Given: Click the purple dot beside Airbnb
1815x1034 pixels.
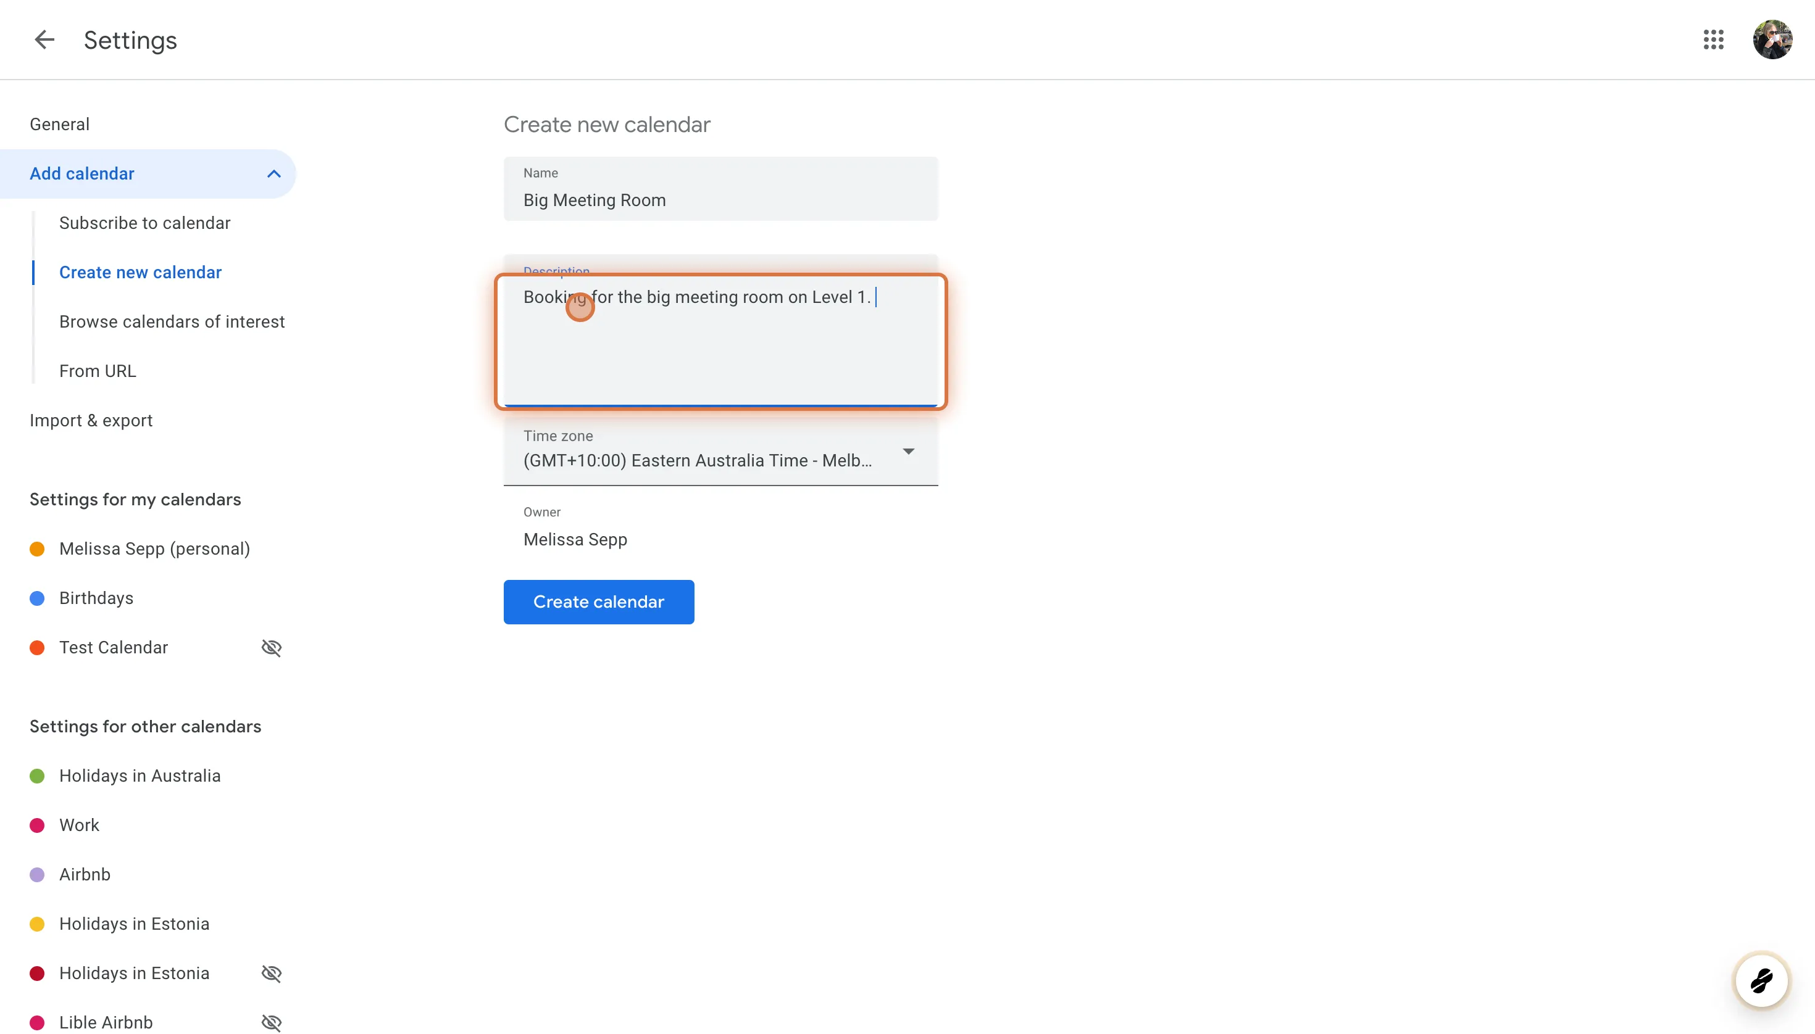Looking at the screenshot, I should 37,874.
